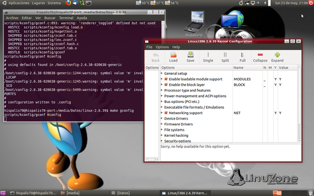Toggle the Enable the block layer checkbox

click(x=166, y=85)
